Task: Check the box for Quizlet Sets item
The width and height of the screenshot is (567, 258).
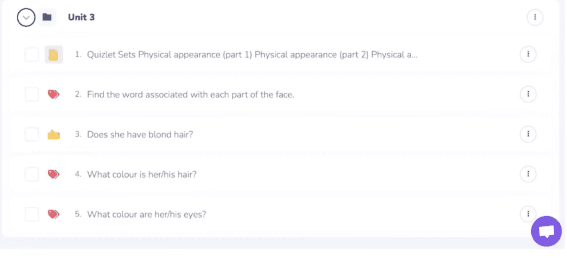Action: click(32, 54)
